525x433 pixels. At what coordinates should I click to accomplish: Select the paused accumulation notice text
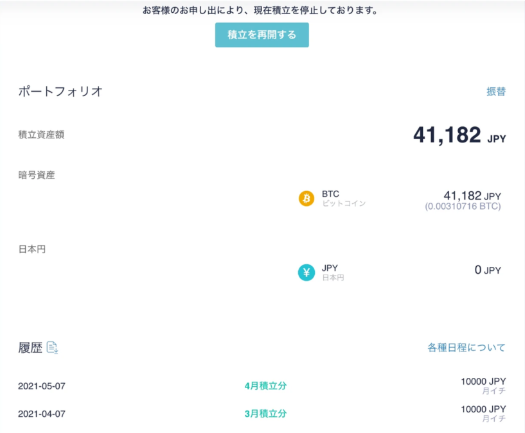click(260, 10)
